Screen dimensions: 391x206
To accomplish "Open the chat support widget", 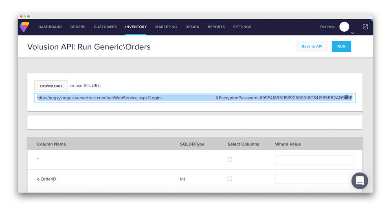I will click(x=360, y=181).
